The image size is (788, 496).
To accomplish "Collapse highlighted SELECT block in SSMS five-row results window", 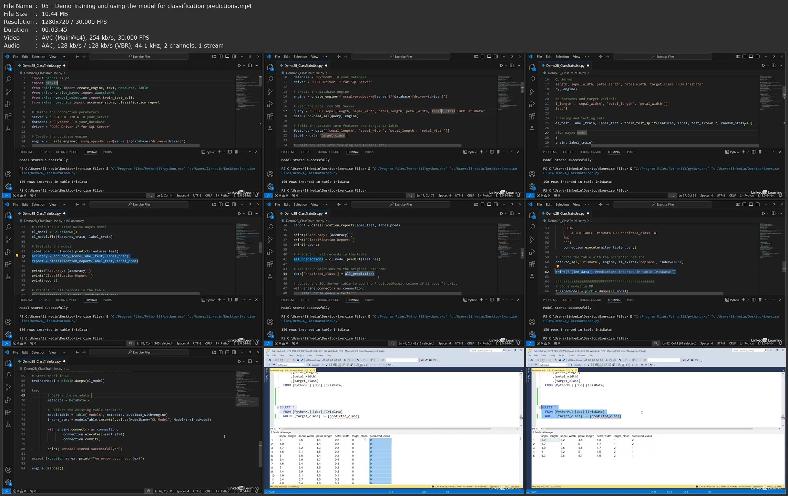I will coord(540,407).
